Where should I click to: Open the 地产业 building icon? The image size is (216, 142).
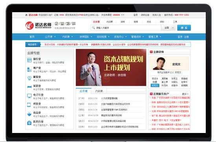pyautogui.click(x=30, y=69)
